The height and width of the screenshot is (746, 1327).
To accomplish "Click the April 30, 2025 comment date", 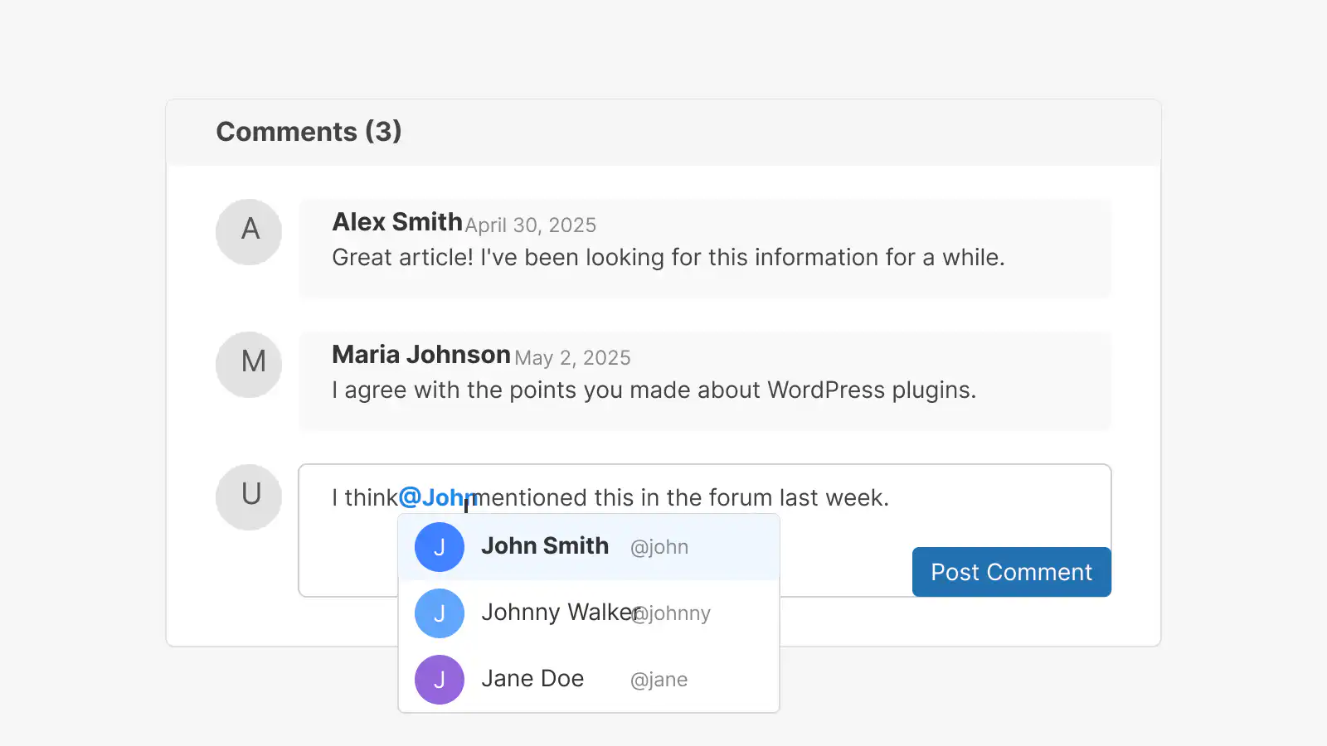I will coord(531,225).
